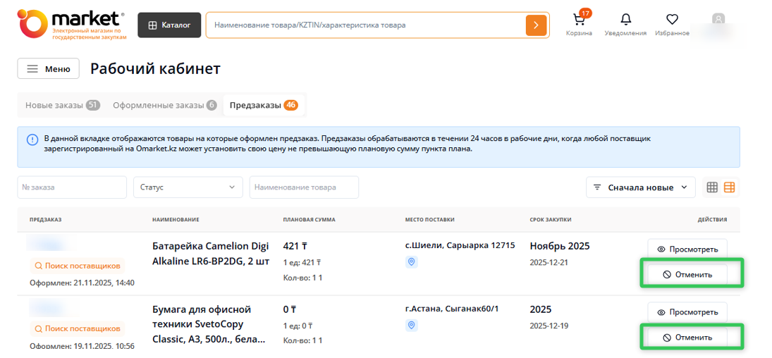Switch to grid view layout
This screenshot has height=358, width=772.
pyautogui.click(x=712, y=187)
